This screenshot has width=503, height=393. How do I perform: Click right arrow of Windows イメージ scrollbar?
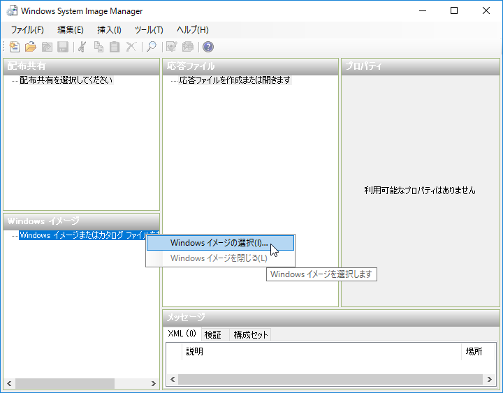(x=153, y=383)
